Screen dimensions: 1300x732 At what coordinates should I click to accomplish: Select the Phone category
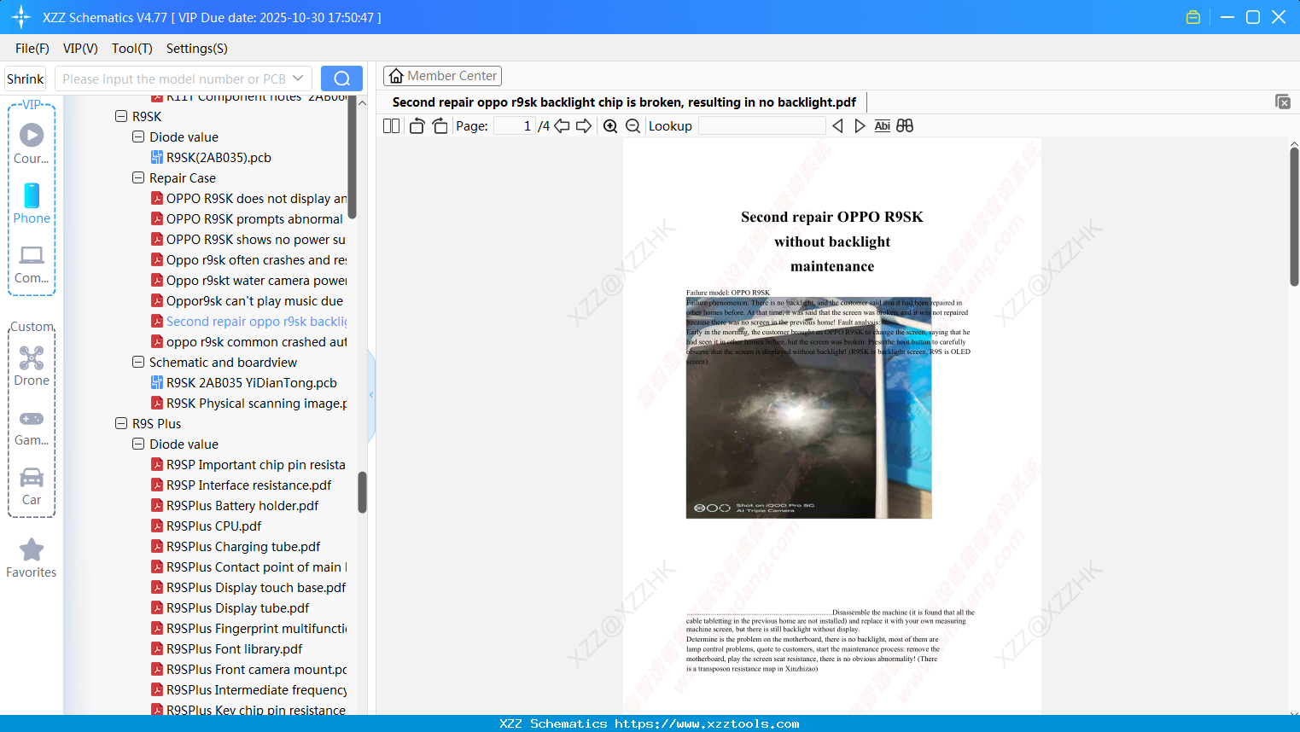[x=32, y=203]
